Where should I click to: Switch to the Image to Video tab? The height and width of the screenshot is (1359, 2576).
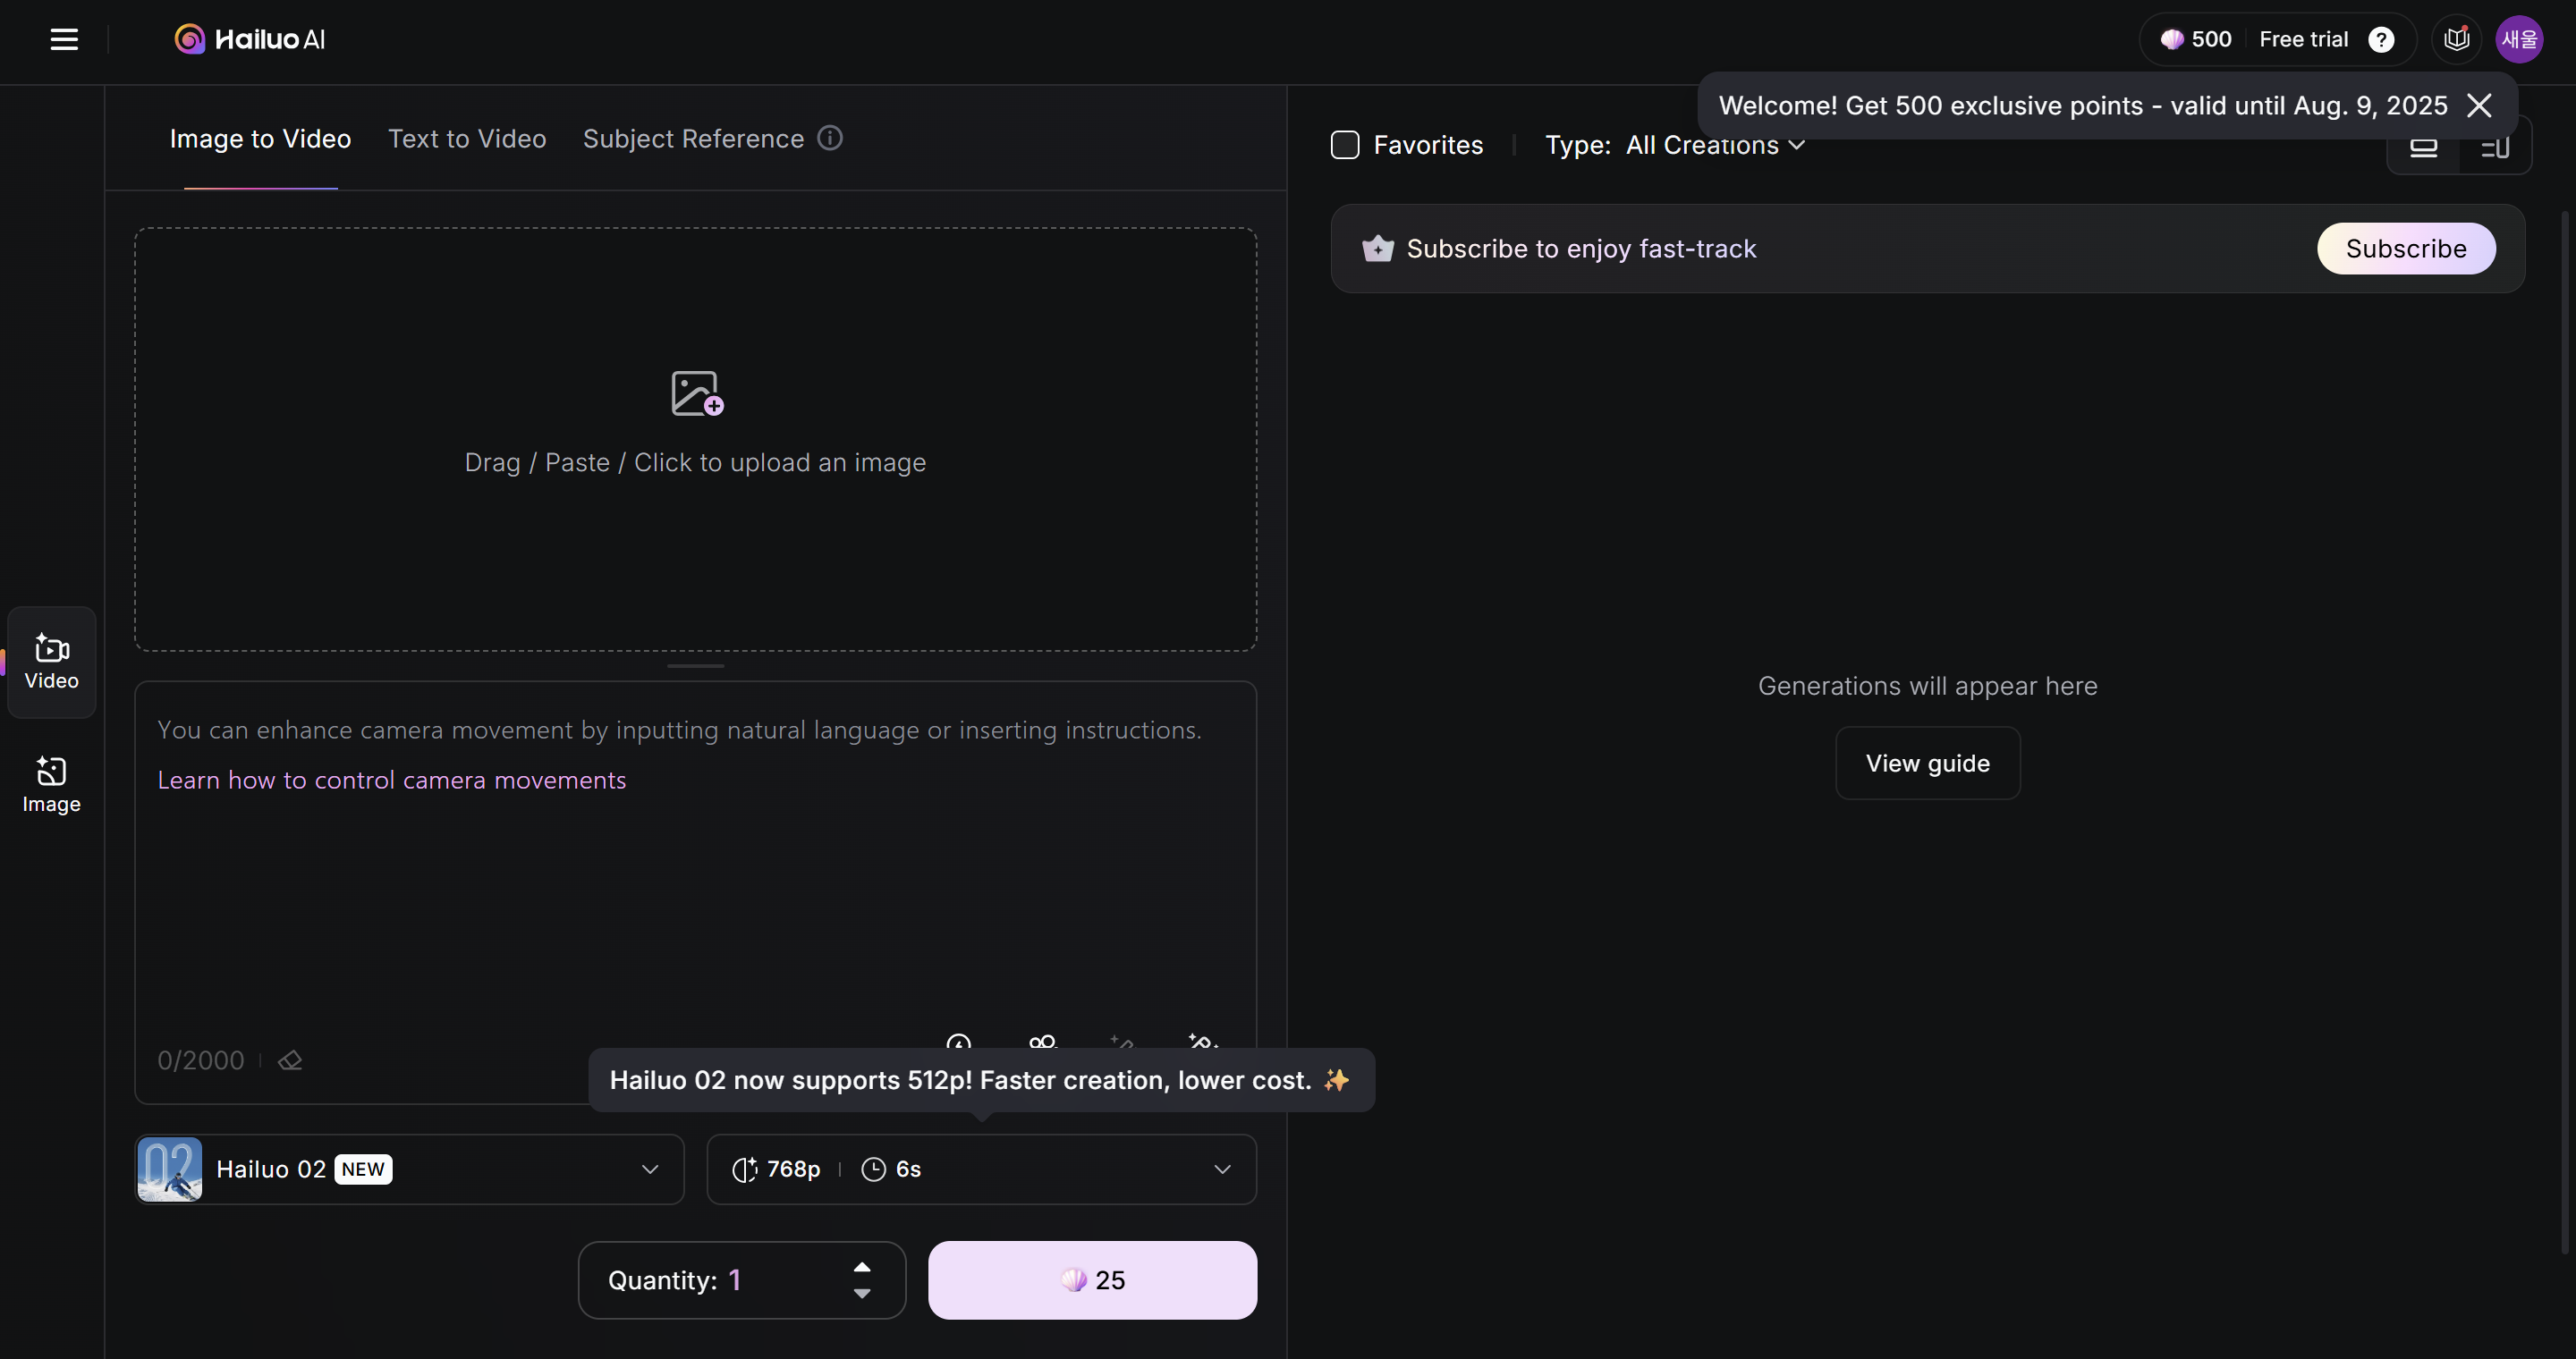[260, 139]
